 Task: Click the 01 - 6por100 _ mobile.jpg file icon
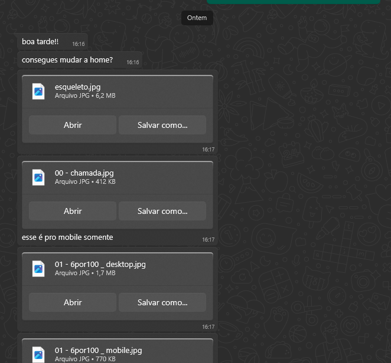(x=38, y=355)
